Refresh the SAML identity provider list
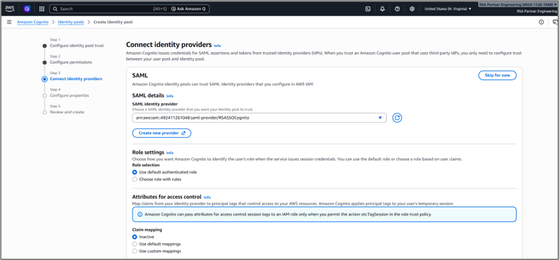Image resolution: width=559 pixels, height=260 pixels. click(397, 118)
